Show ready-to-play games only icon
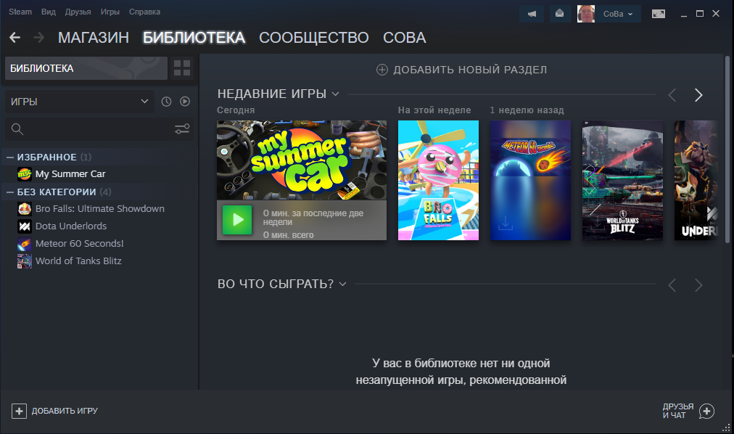 coord(185,102)
